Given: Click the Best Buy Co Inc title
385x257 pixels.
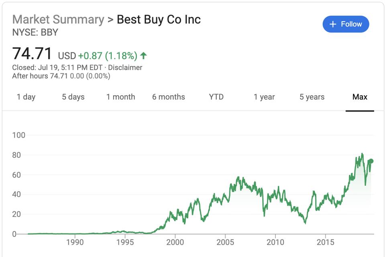Looking at the screenshot, I should [159, 19].
